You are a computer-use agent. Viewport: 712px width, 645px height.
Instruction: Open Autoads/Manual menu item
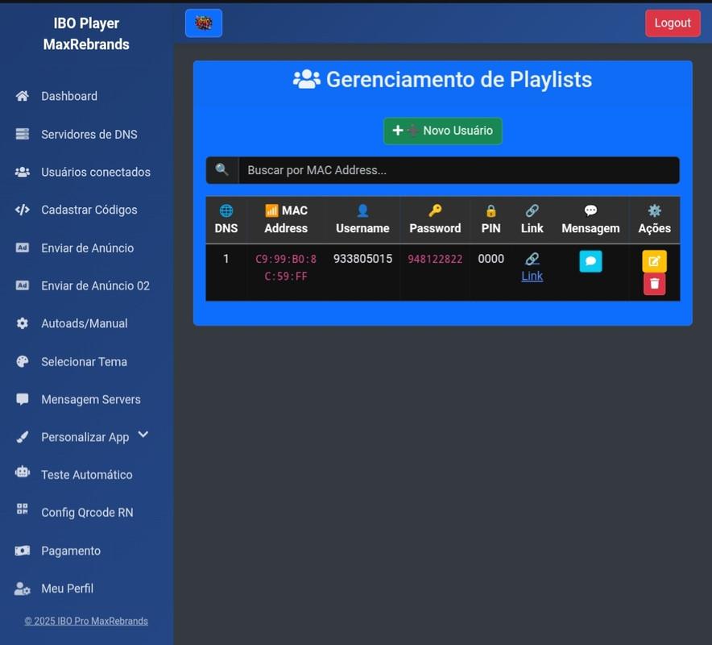(86, 323)
